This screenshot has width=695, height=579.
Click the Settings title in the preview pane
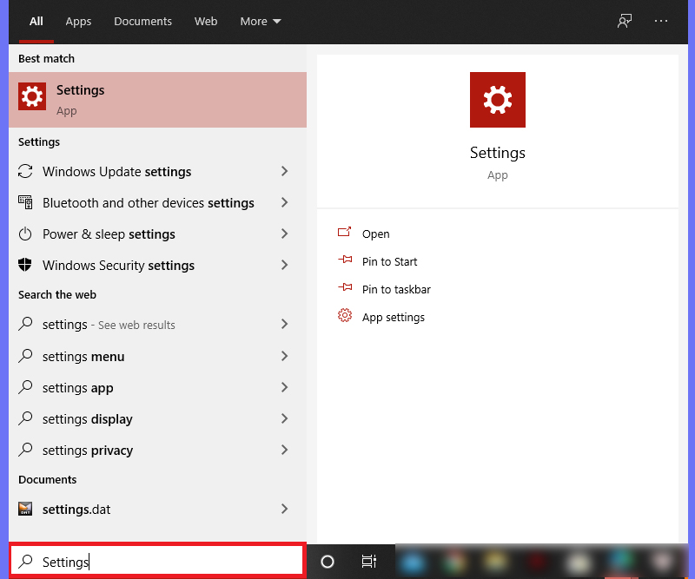point(497,153)
